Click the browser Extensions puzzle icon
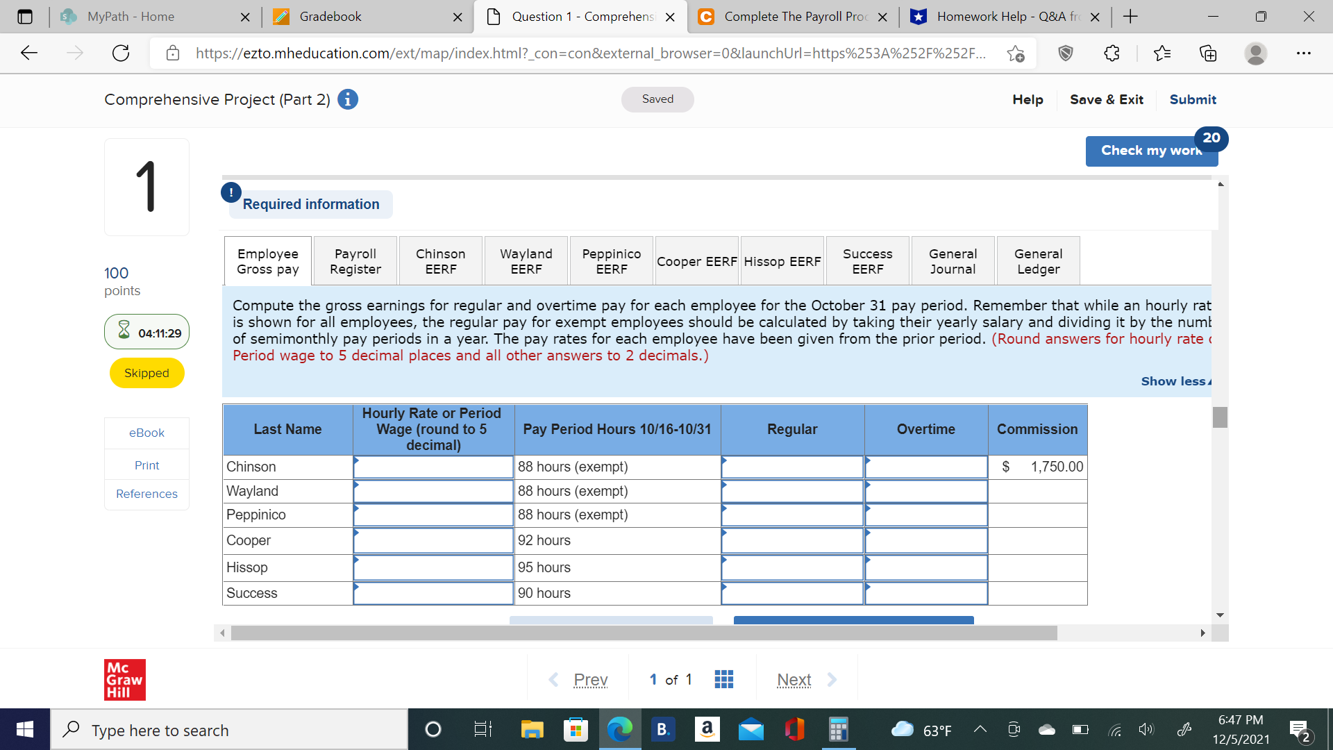 (x=1112, y=53)
